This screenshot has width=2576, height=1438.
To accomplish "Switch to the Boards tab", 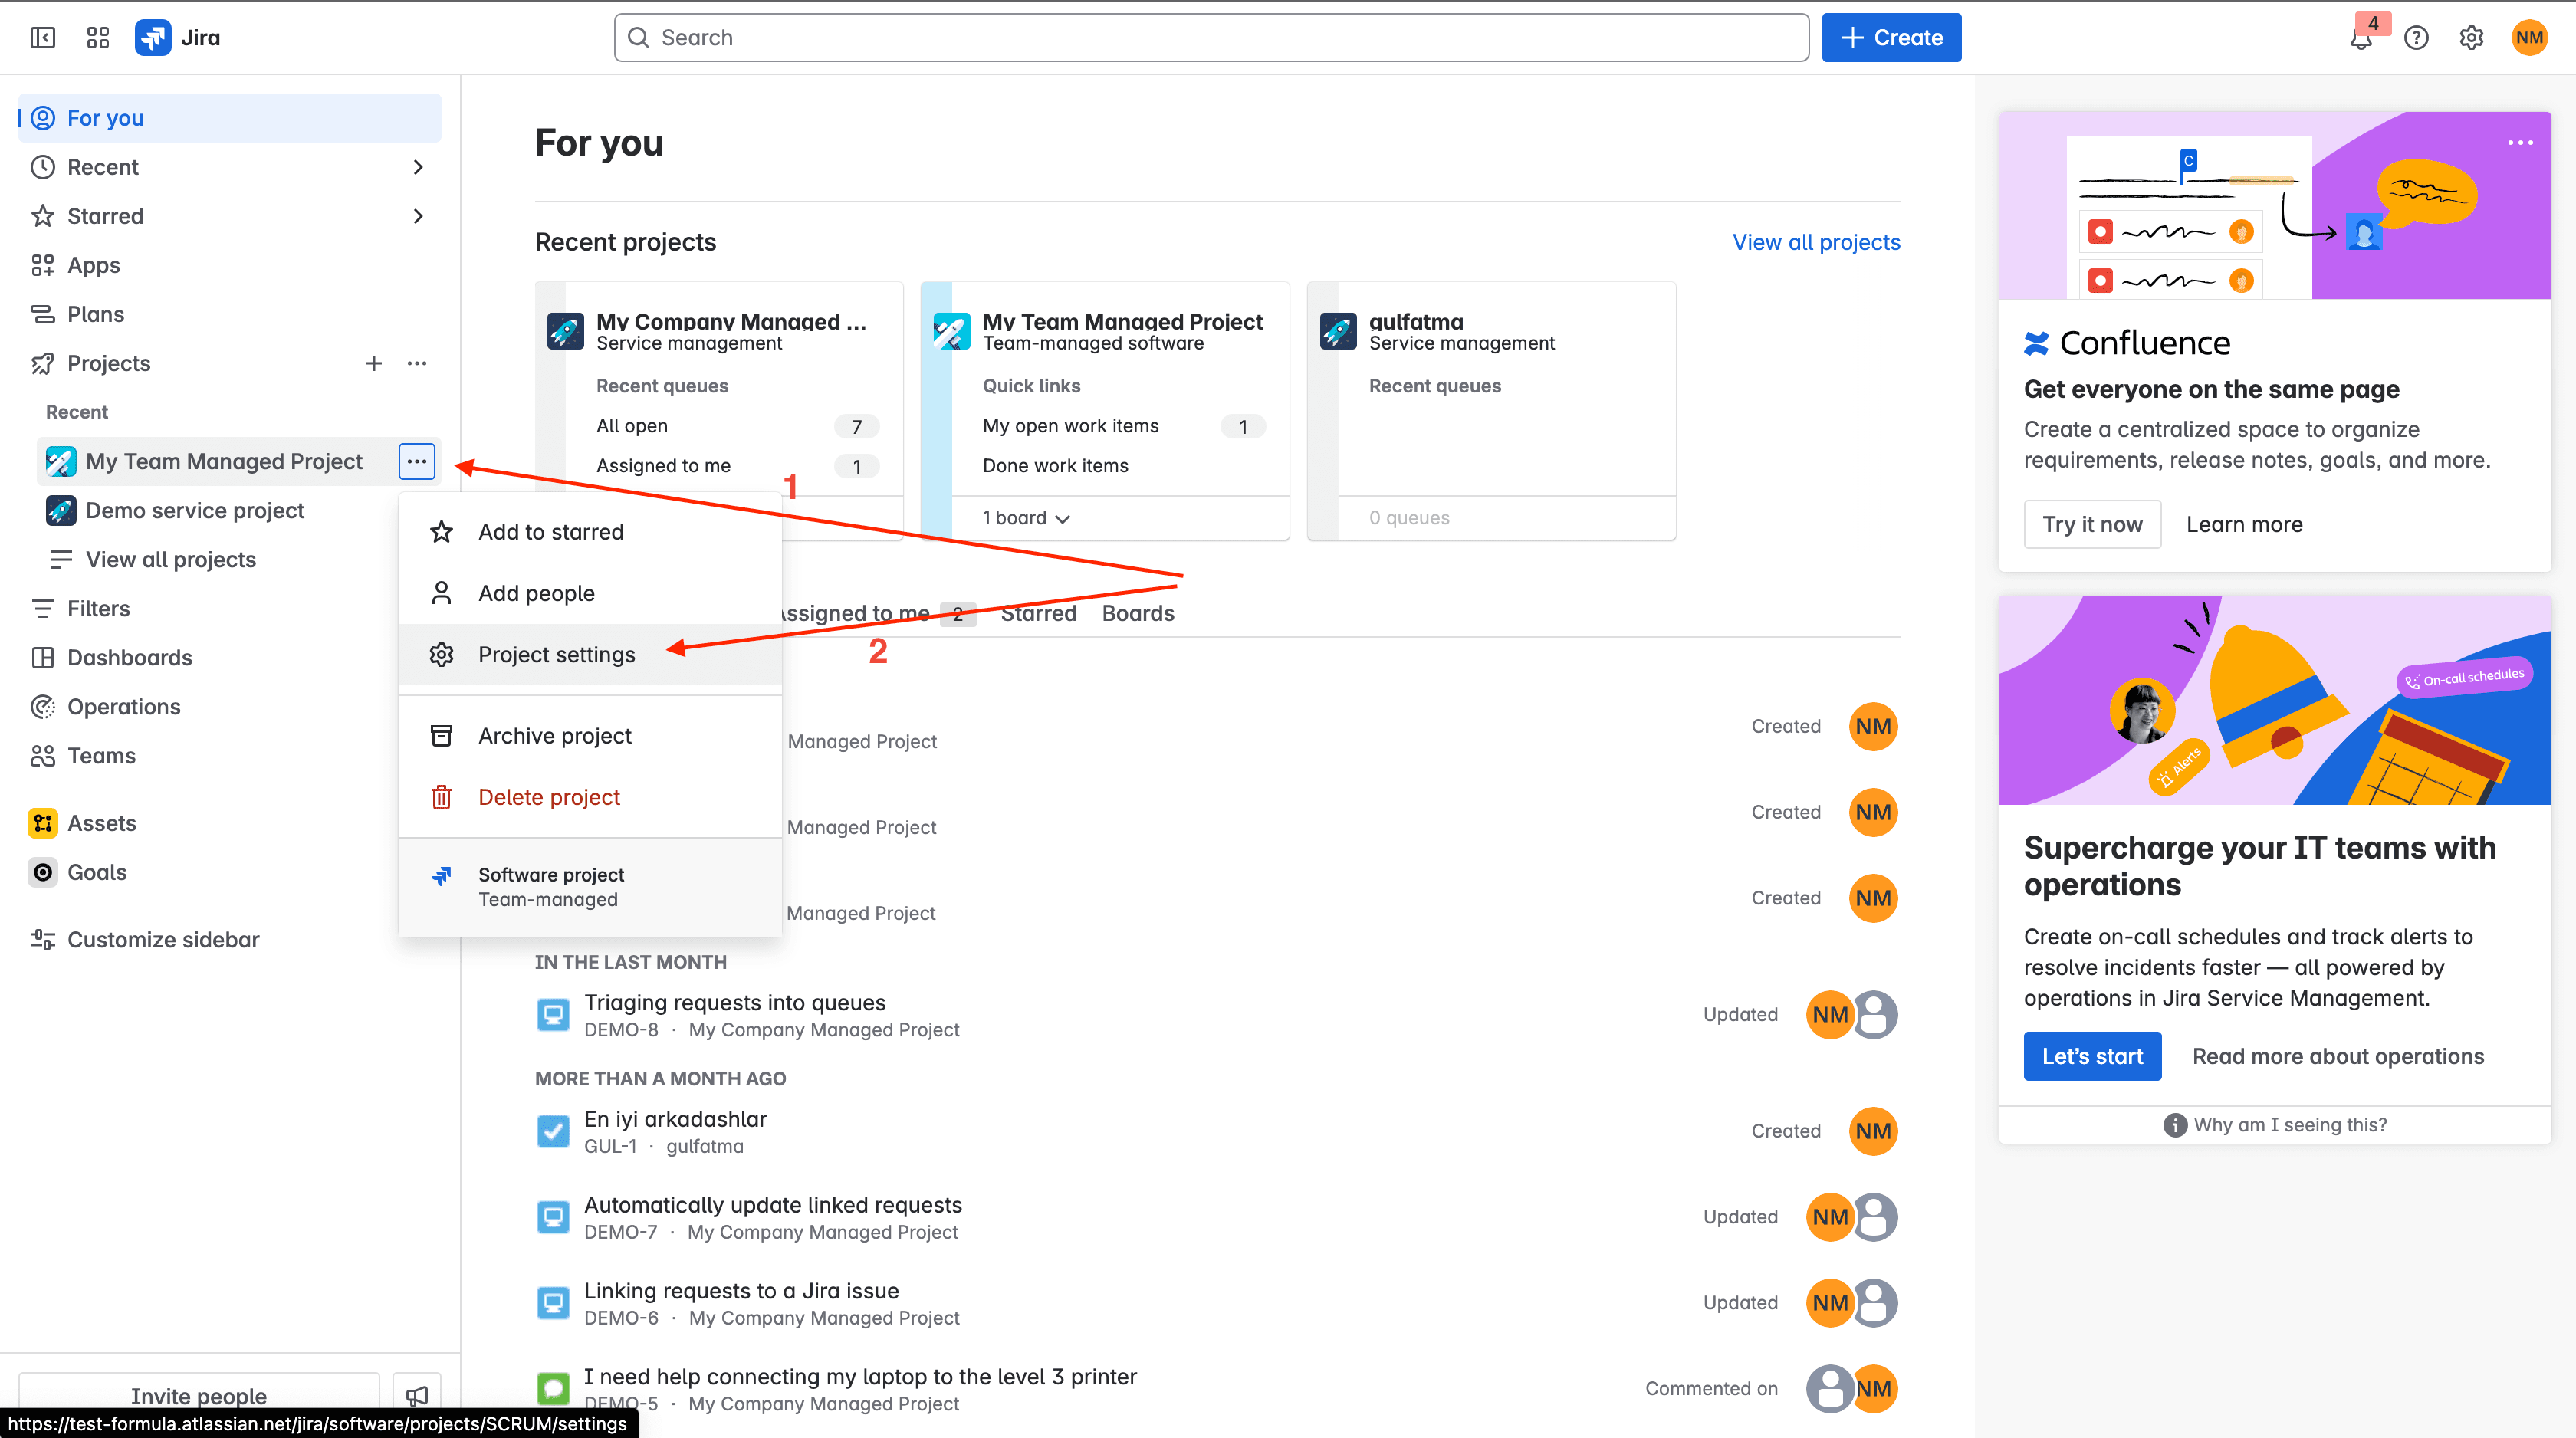I will (1138, 613).
